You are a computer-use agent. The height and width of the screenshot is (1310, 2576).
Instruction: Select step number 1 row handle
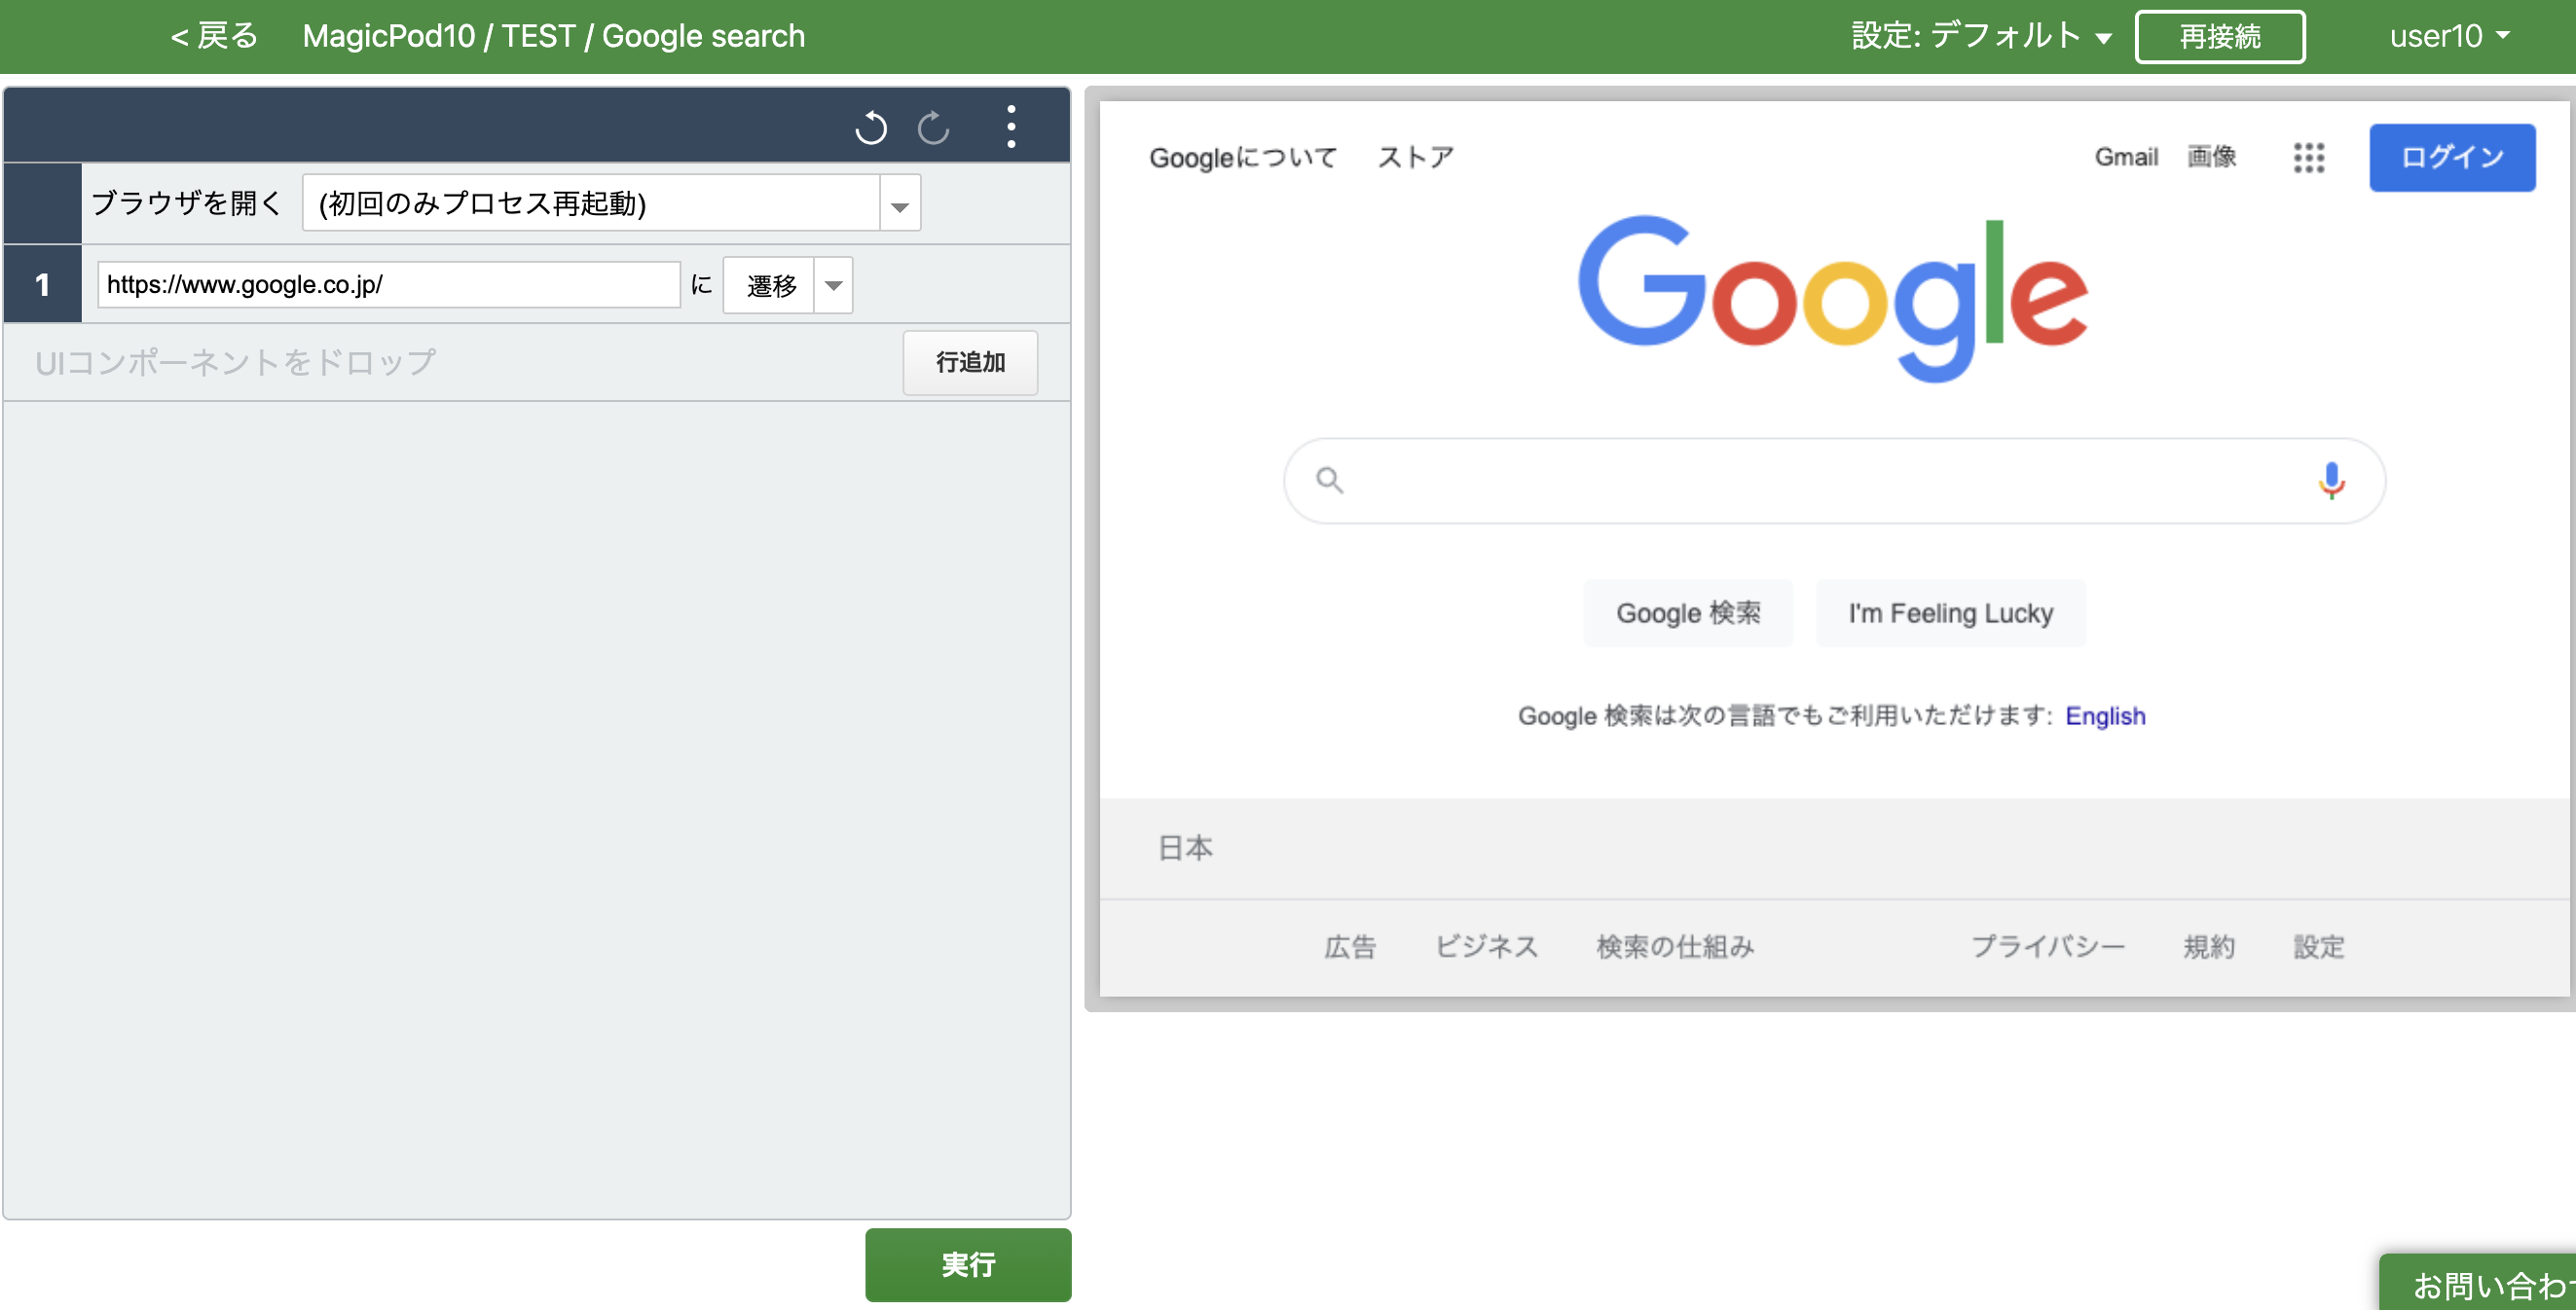tap(42, 285)
